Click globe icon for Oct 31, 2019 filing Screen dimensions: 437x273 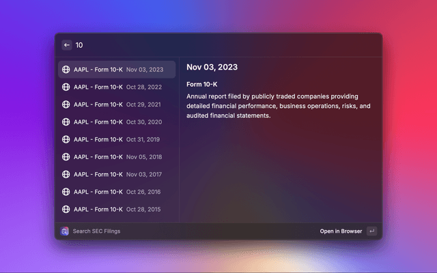(x=66, y=139)
